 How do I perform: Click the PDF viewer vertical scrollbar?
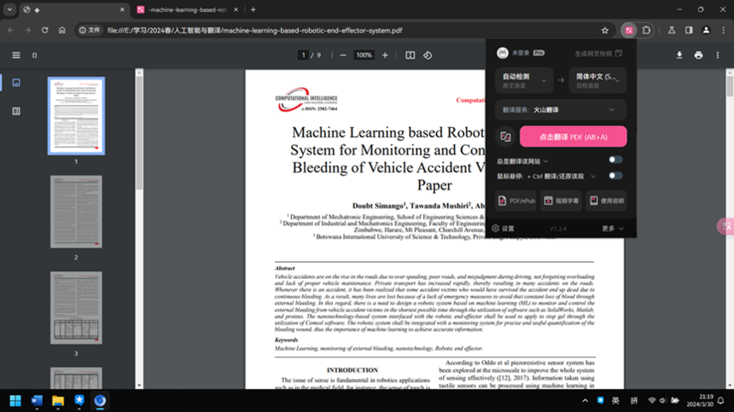730,86
